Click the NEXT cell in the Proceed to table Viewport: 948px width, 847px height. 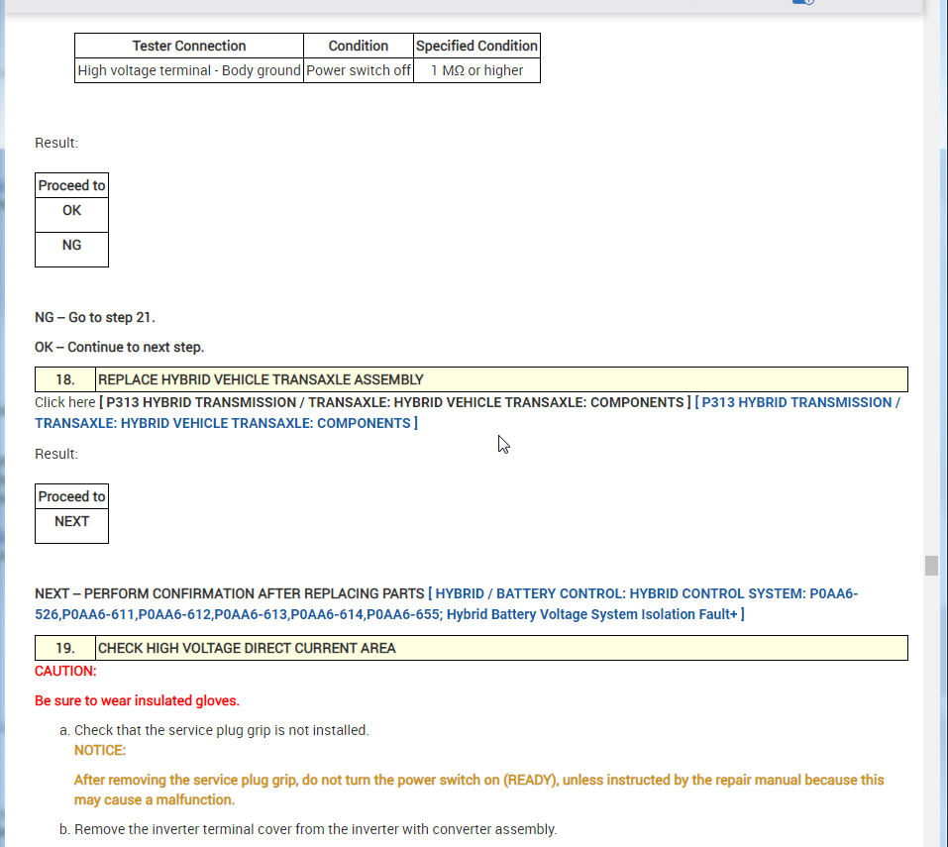point(71,525)
